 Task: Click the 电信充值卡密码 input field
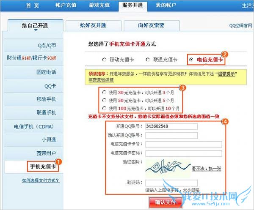point(184,153)
